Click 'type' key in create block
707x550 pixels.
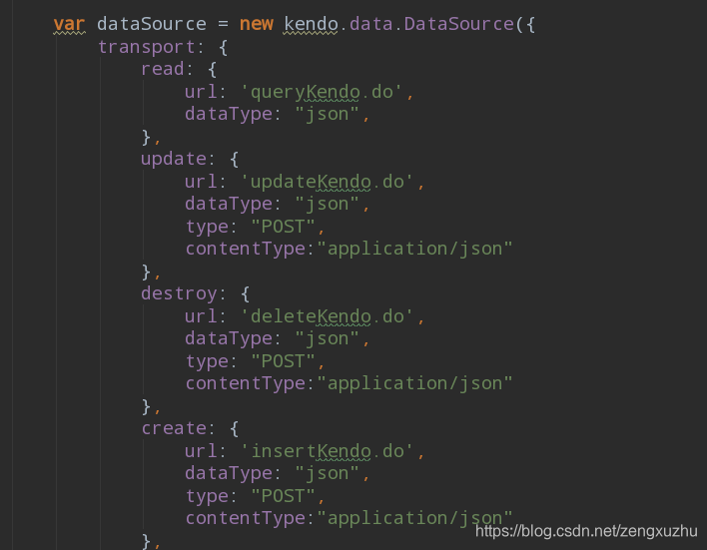click(207, 496)
